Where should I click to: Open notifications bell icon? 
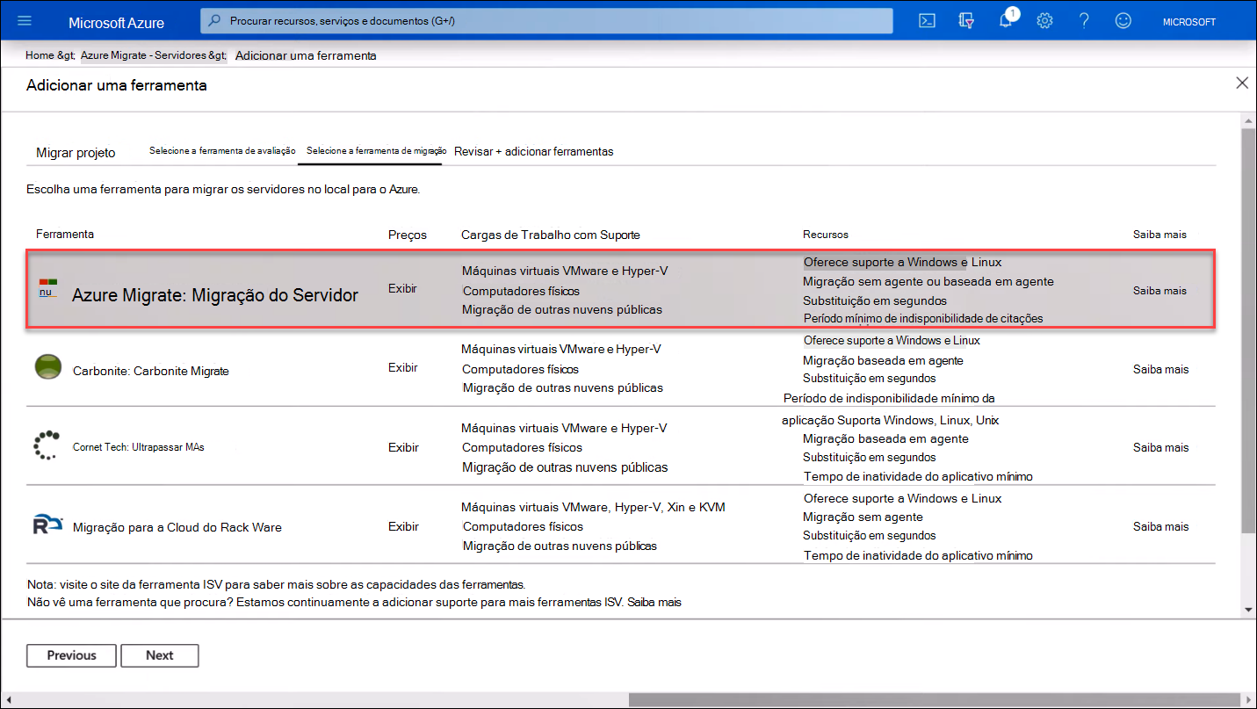1007,19
